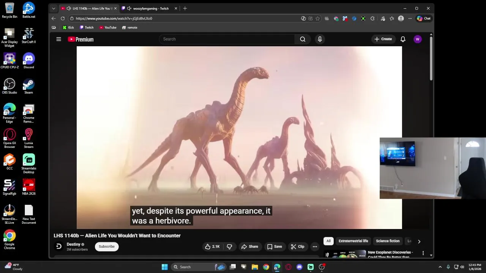486x273 pixels.
Task: Open browser Settings and more ellipsis
Action: [410, 18]
